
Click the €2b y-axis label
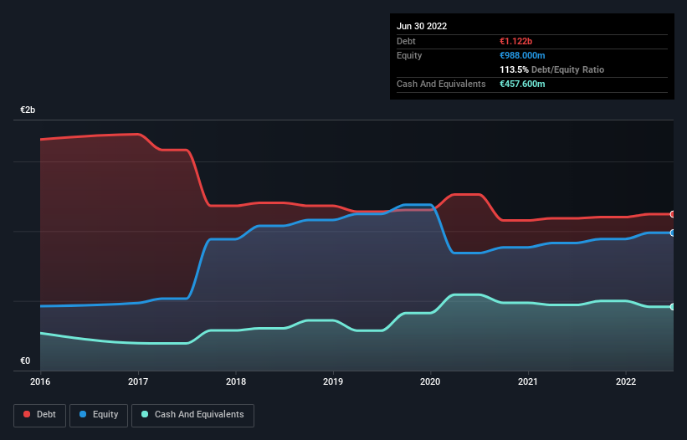pyautogui.click(x=28, y=110)
